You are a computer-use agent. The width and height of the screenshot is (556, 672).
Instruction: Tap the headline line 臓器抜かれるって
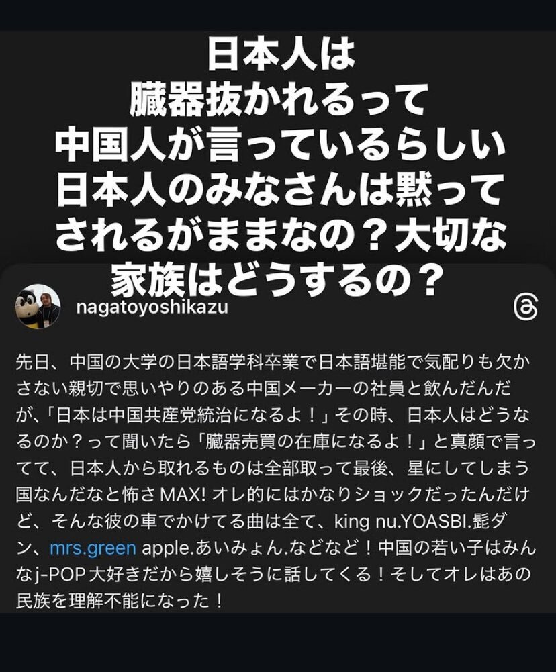[x=279, y=100]
